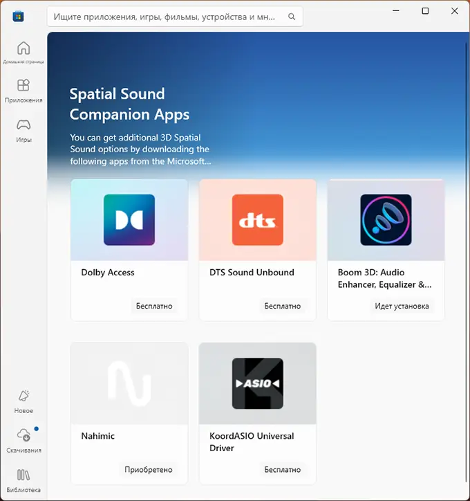
Task: Click the Dolby Access app icon
Action: [x=129, y=220]
